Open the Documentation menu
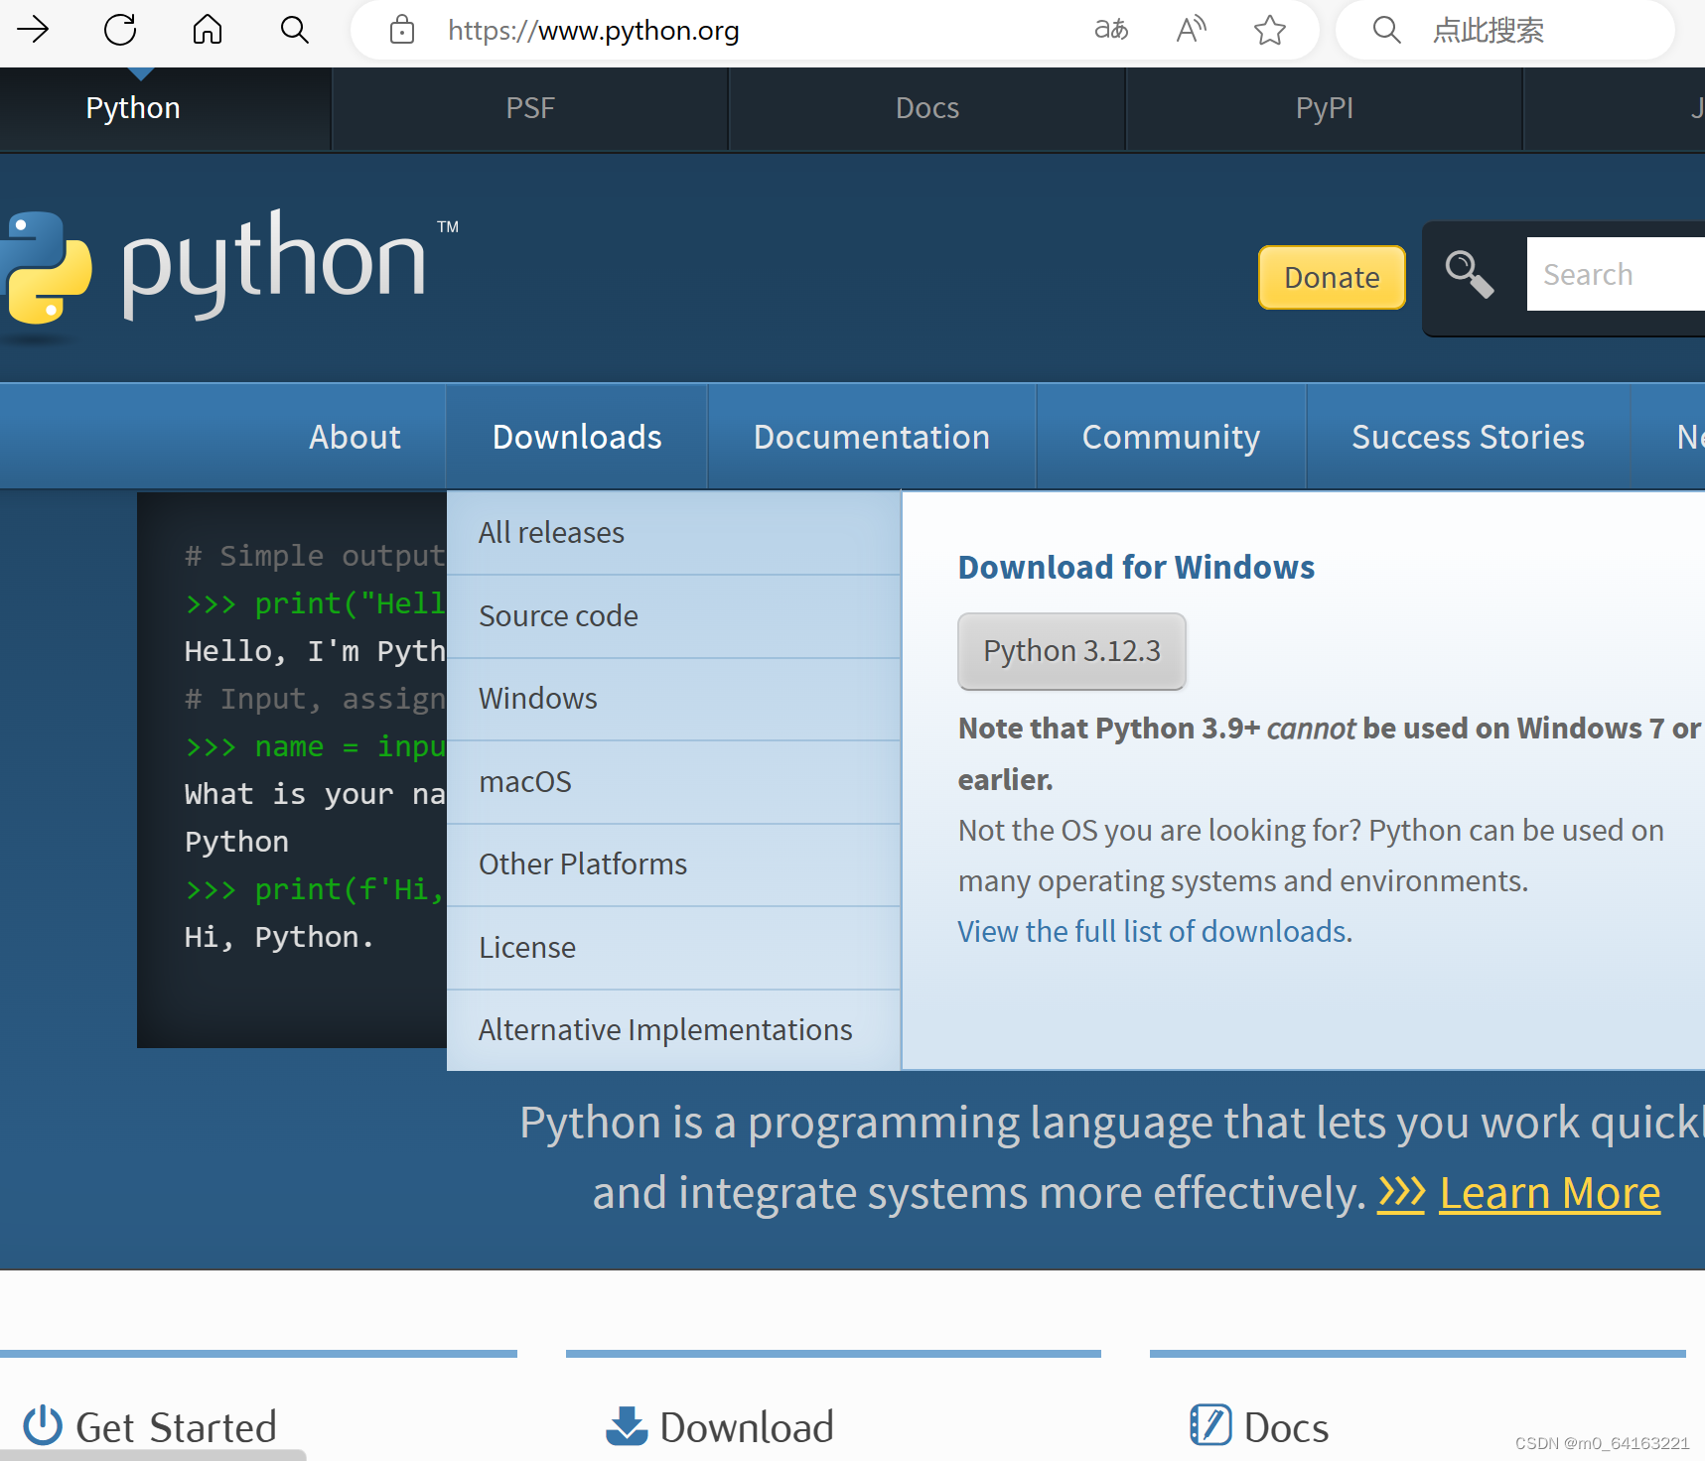The height and width of the screenshot is (1461, 1705). pyautogui.click(x=871, y=436)
